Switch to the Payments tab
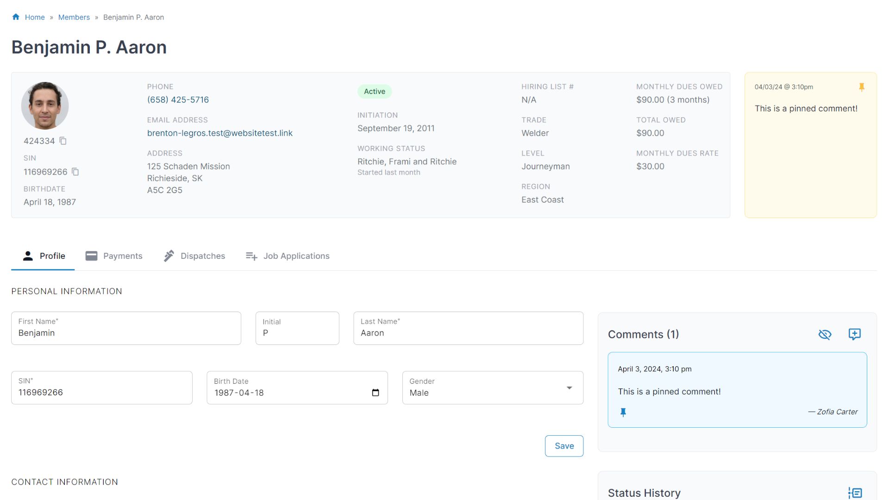Screen dimensions: 889x500 114,256
